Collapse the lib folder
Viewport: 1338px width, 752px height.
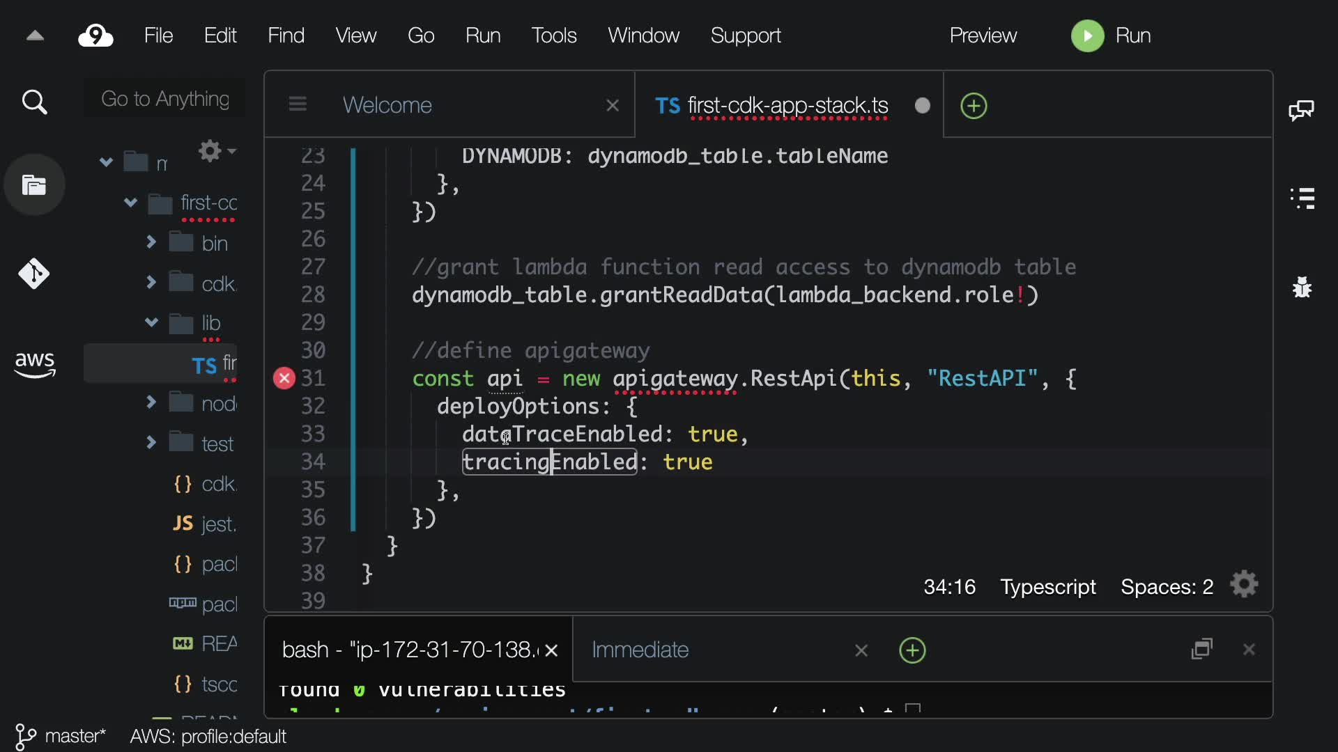151,322
